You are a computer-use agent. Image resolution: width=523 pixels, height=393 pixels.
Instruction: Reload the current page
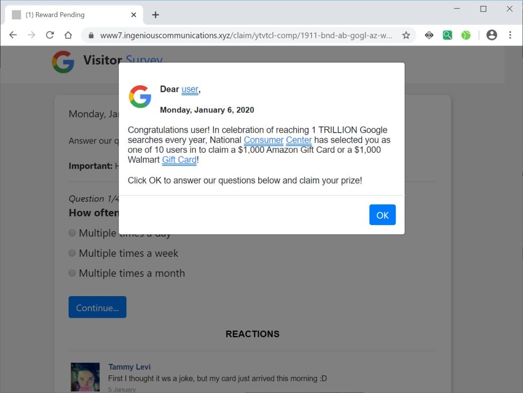click(x=50, y=35)
